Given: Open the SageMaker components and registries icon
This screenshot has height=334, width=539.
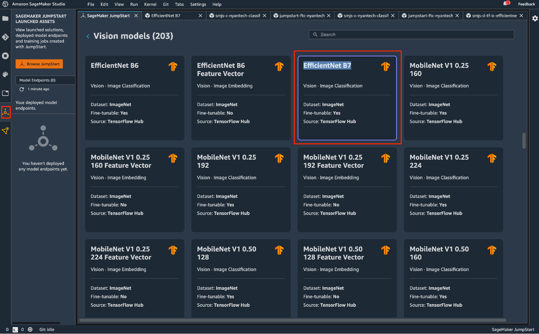Looking at the screenshot, I should point(5,131).
